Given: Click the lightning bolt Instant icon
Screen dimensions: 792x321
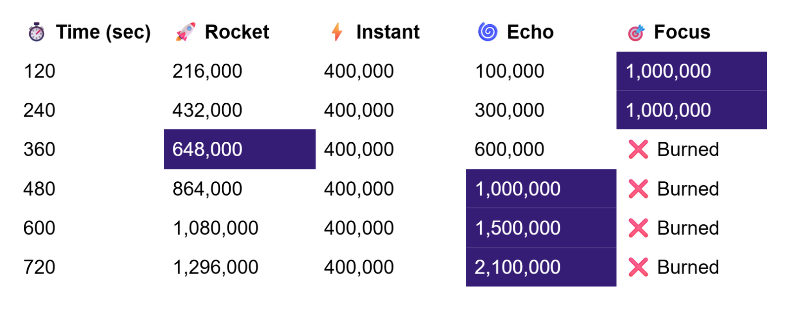Looking at the screenshot, I should coord(337,32).
